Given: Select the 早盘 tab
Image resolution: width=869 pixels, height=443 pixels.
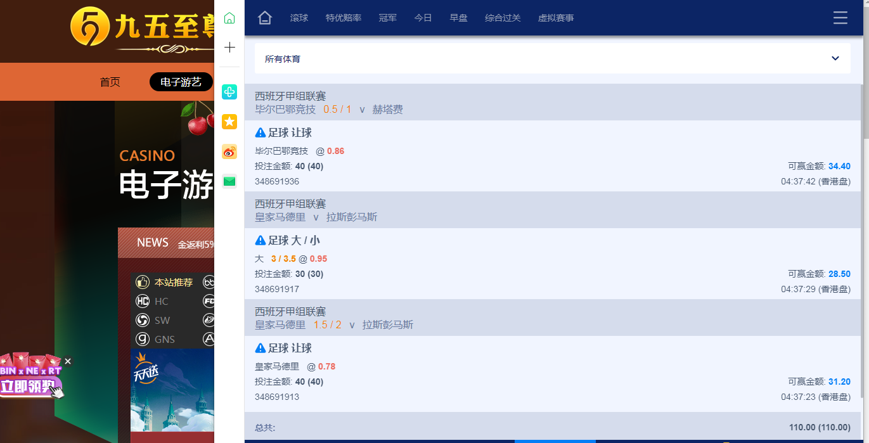Looking at the screenshot, I should point(459,18).
